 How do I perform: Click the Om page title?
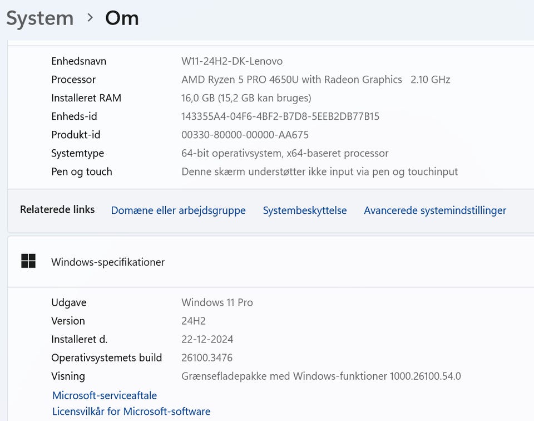tap(122, 18)
